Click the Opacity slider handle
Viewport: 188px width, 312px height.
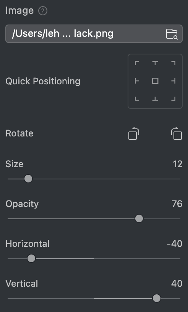click(139, 218)
